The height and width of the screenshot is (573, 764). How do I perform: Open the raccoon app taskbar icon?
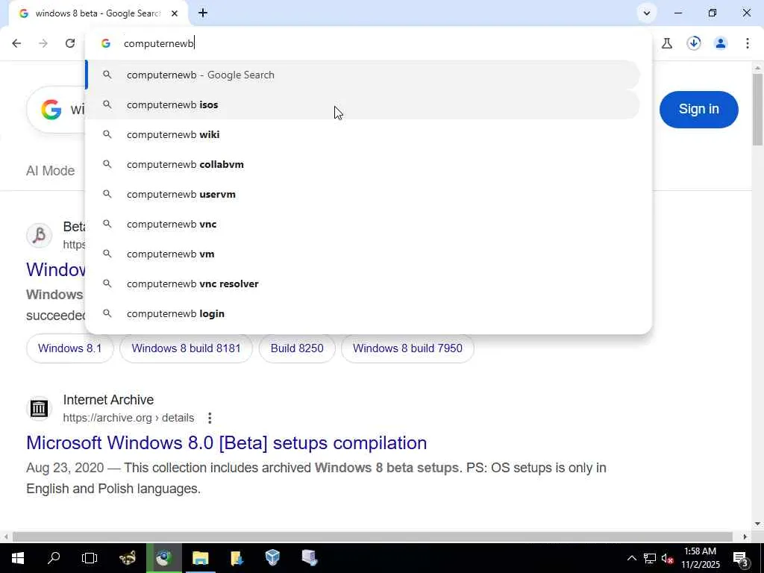128,558
